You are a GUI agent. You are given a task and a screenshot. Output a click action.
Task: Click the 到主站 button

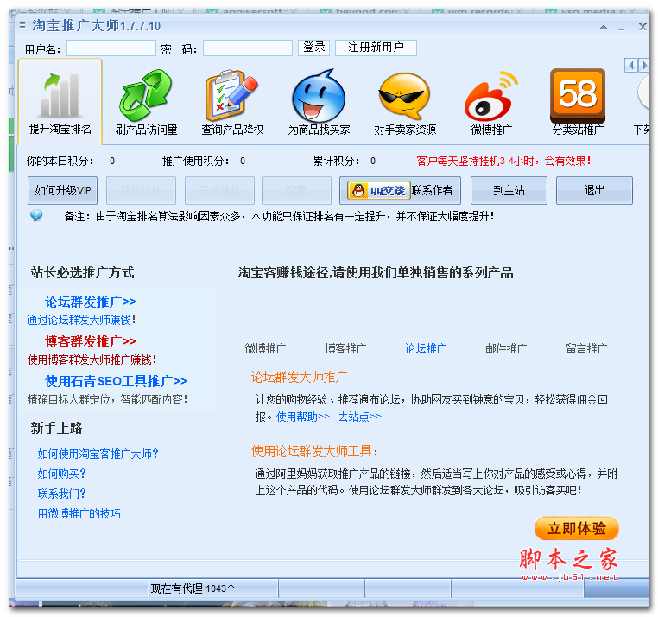(x=509, y=191)
